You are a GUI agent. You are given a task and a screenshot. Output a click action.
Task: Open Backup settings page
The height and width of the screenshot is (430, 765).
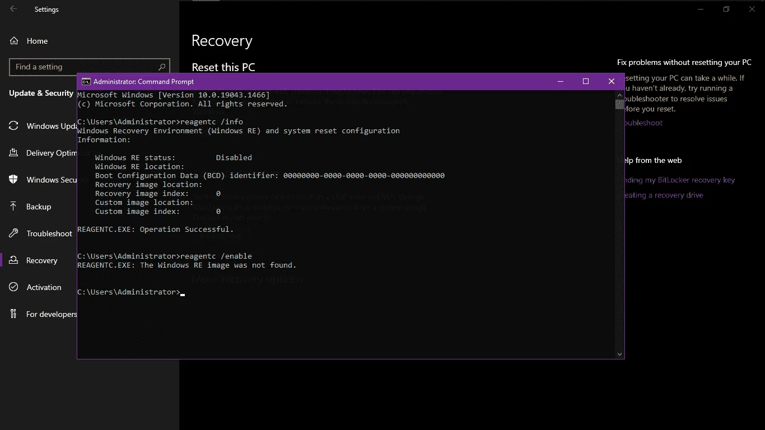pyautogui.click(x=39, y=207)
